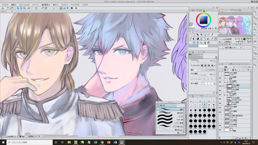Expand the 参考 folder in layers
The height and width of the screenshot is (145, 258).
click(x=225, y=78)
